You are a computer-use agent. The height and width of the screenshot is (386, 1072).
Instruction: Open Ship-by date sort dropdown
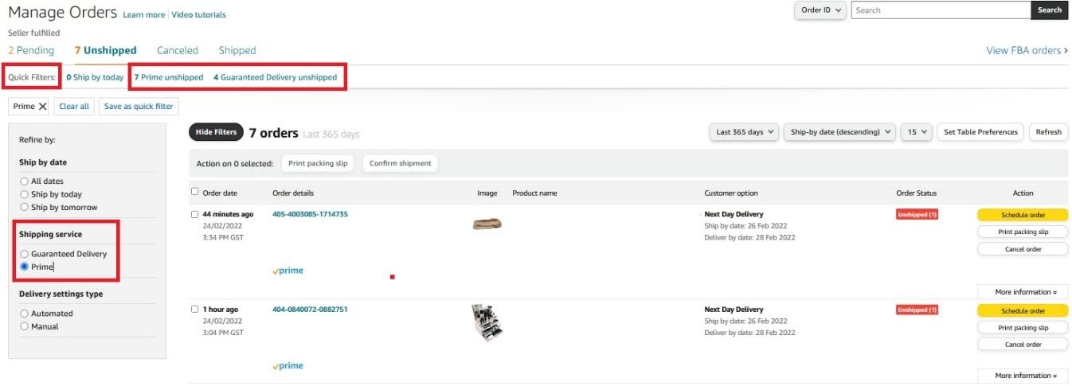839,132
